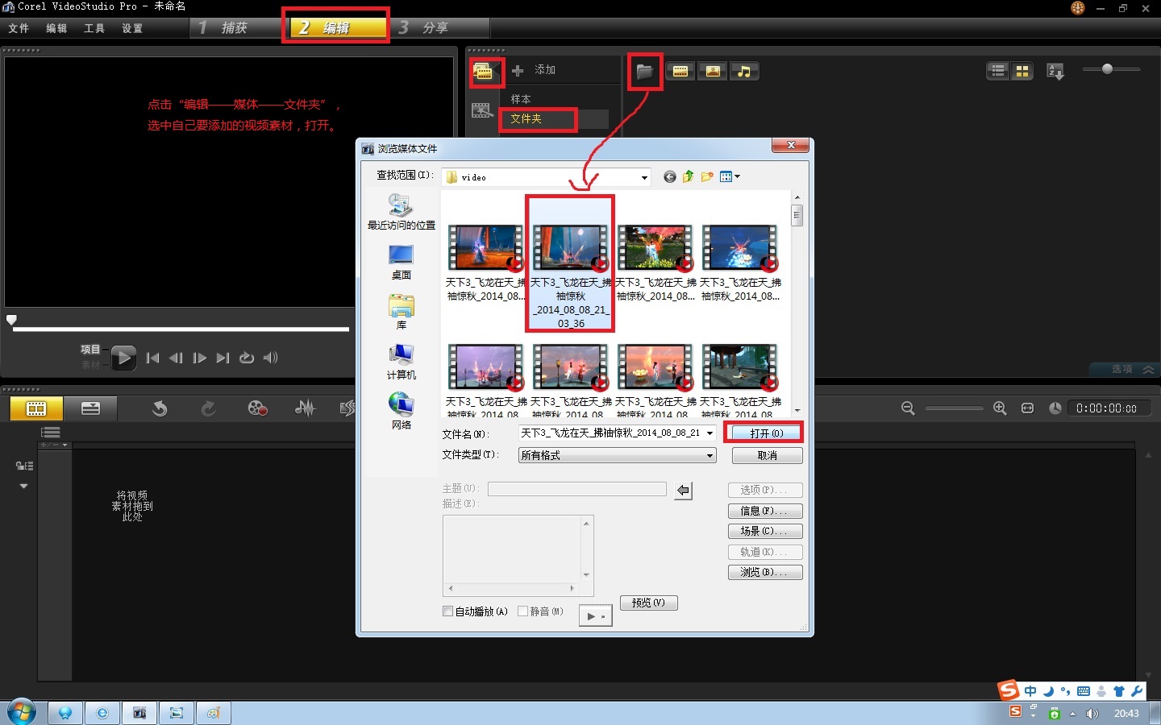Switch the library to thumbnail view
The image size is (1161, 725).
(1022, 71)
